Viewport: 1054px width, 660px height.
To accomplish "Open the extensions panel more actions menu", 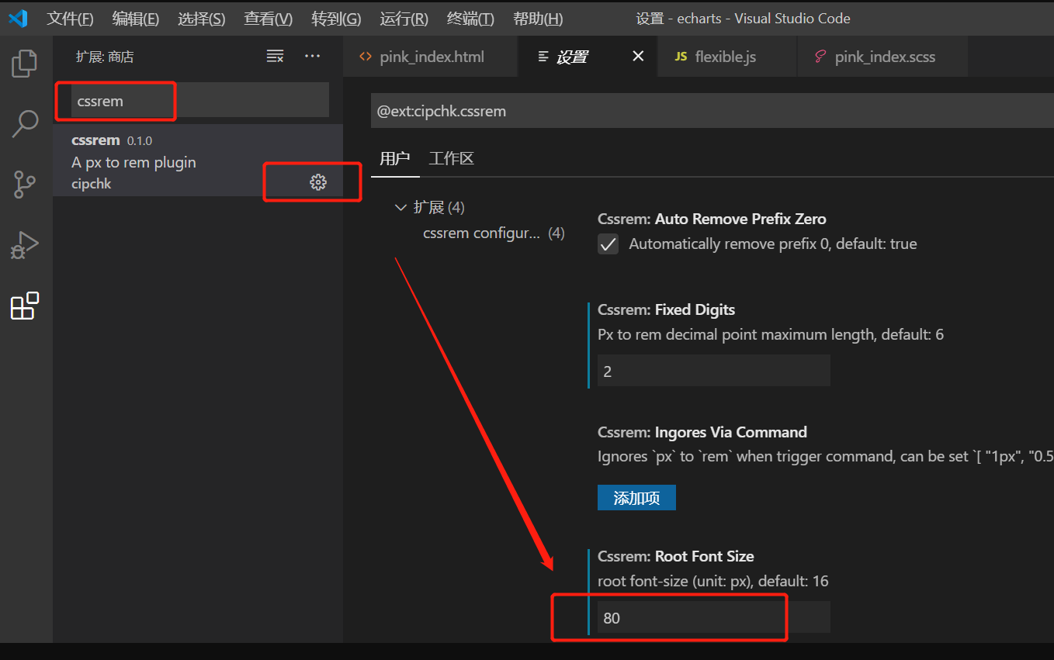I will [x=312, y=56].
